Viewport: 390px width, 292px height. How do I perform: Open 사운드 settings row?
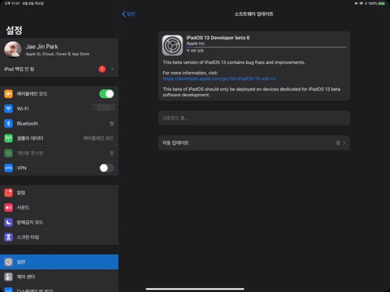(59, 208)
